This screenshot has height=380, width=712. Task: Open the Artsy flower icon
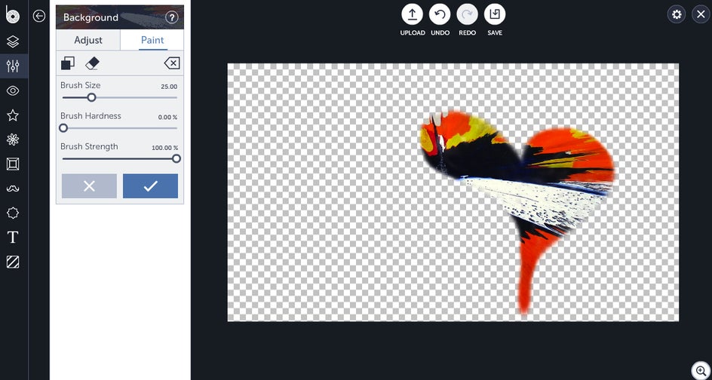click(x=13, y=139)
